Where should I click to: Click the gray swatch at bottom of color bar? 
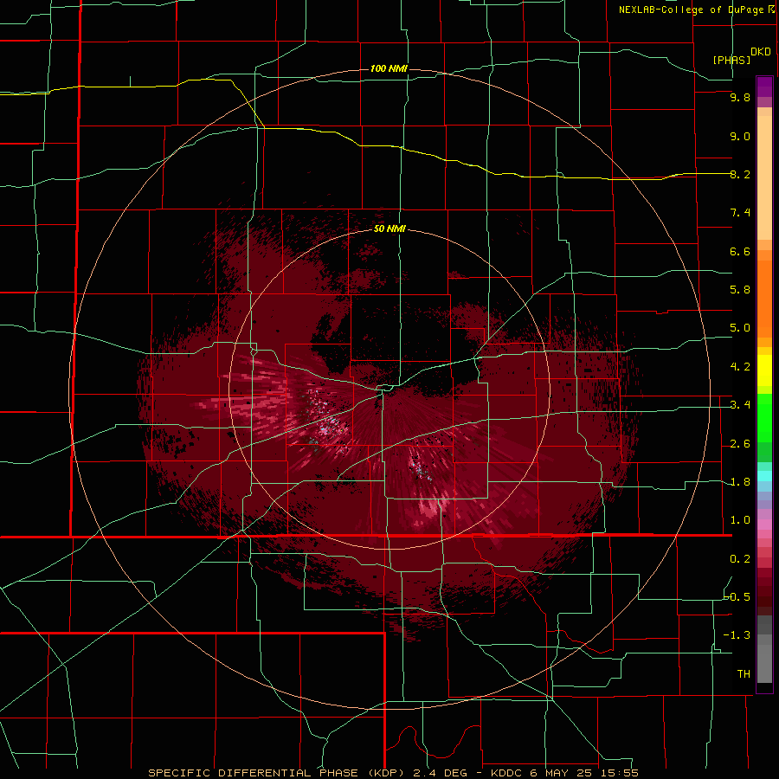click(764, 663)
